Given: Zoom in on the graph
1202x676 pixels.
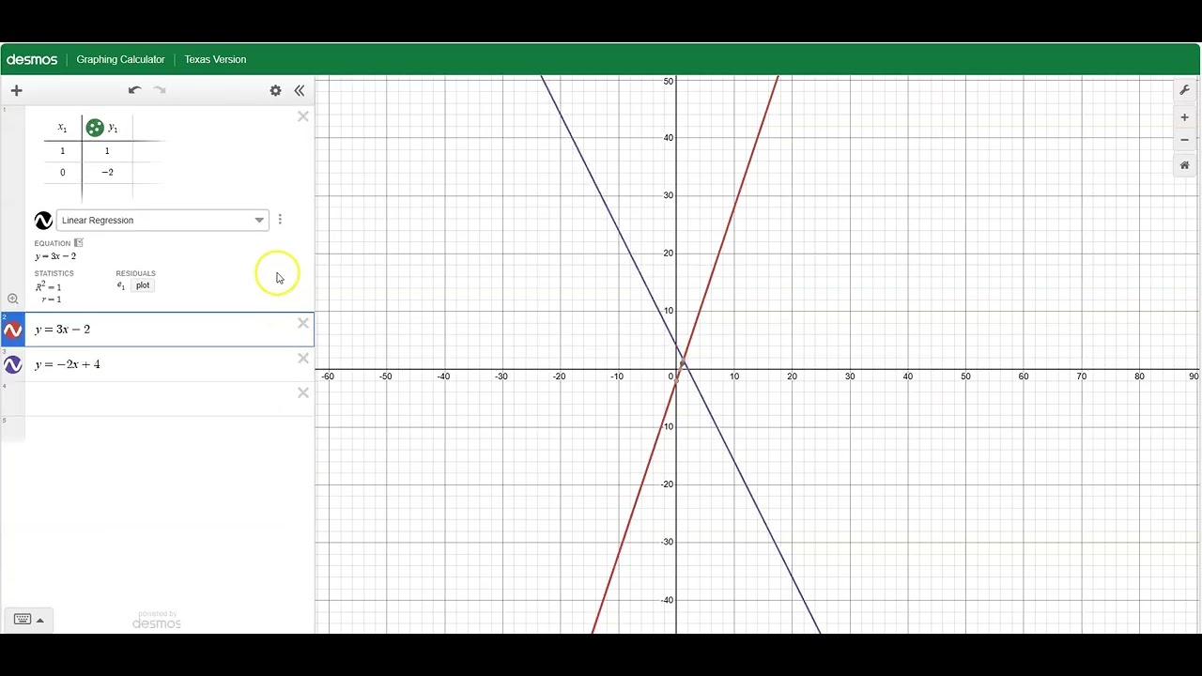Looking at the screenshot, I should point(1184,117).
